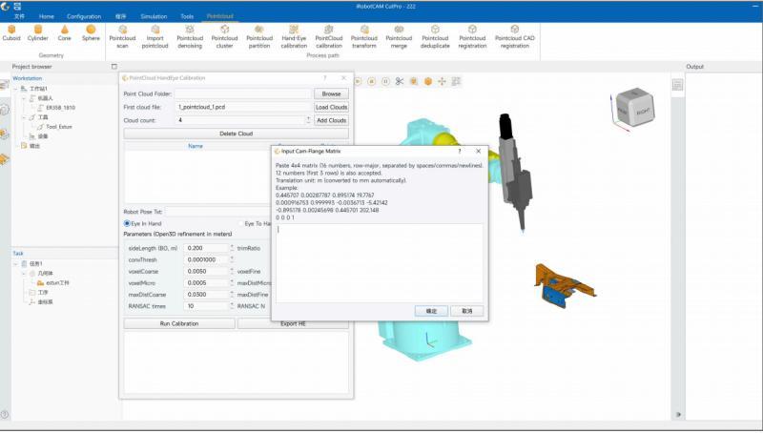
Task: Click the Output panel list icon
Action: click(x=677, y=85)
